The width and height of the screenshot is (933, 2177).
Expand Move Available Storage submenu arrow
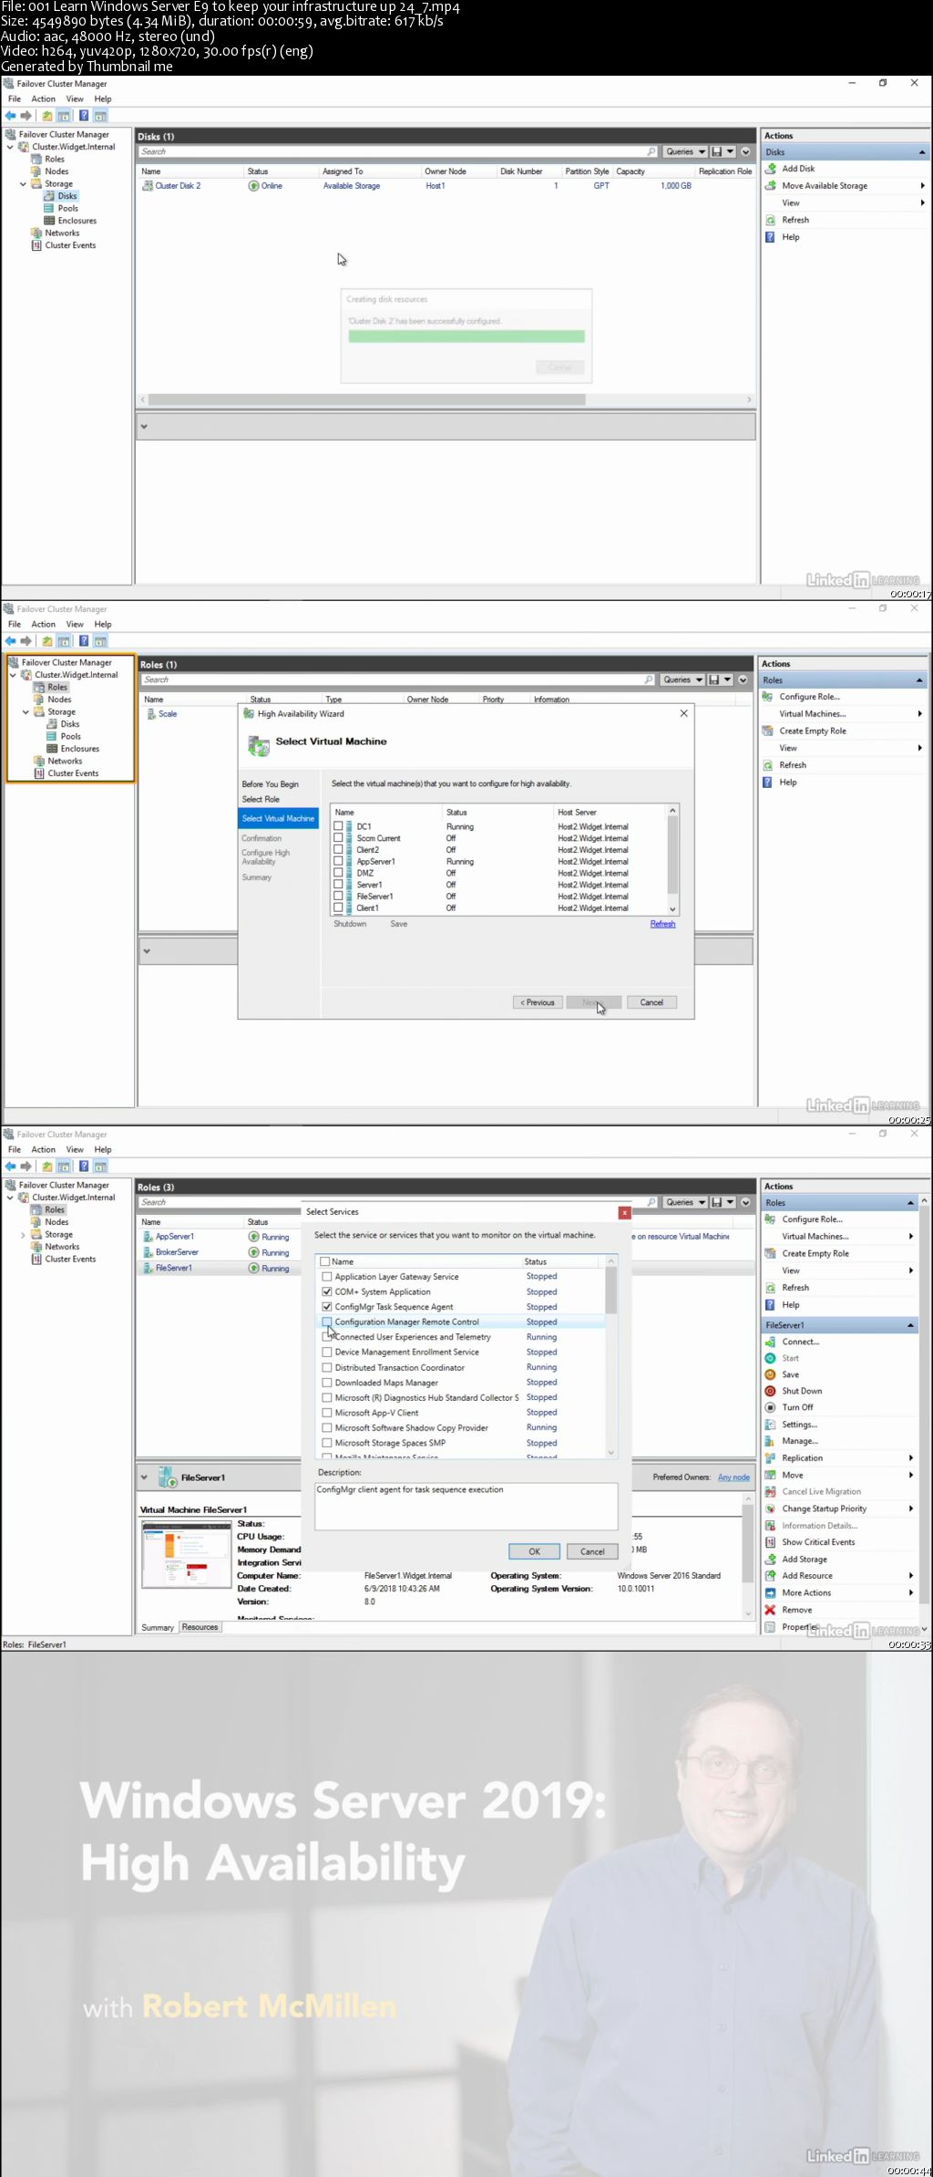(922, 186)
